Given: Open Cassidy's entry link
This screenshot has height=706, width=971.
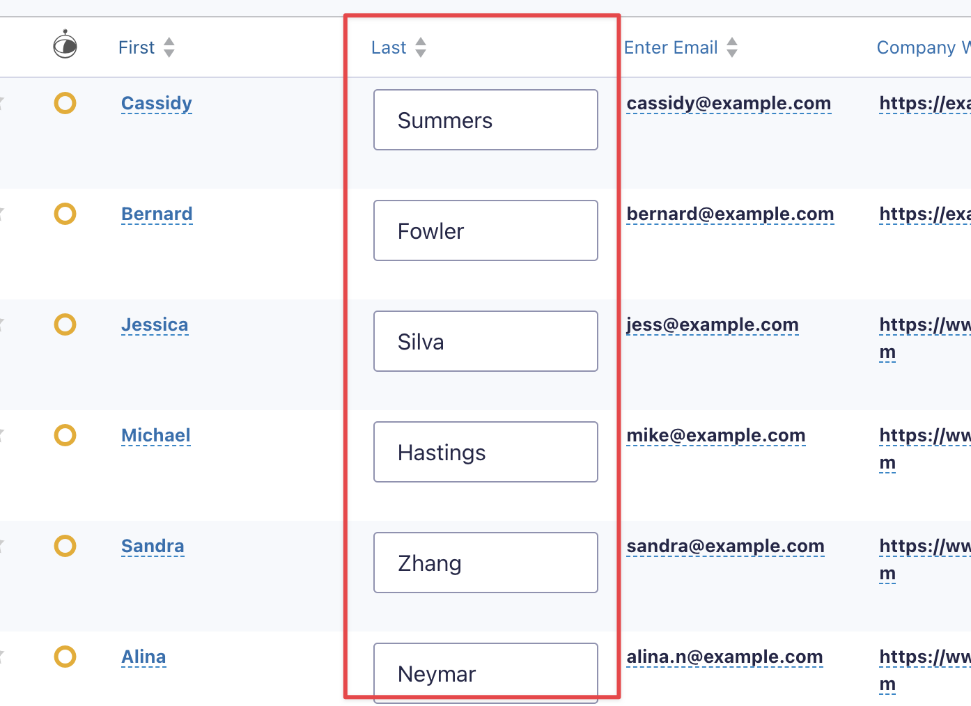Looking at the screenshot, I should point(157,103).
